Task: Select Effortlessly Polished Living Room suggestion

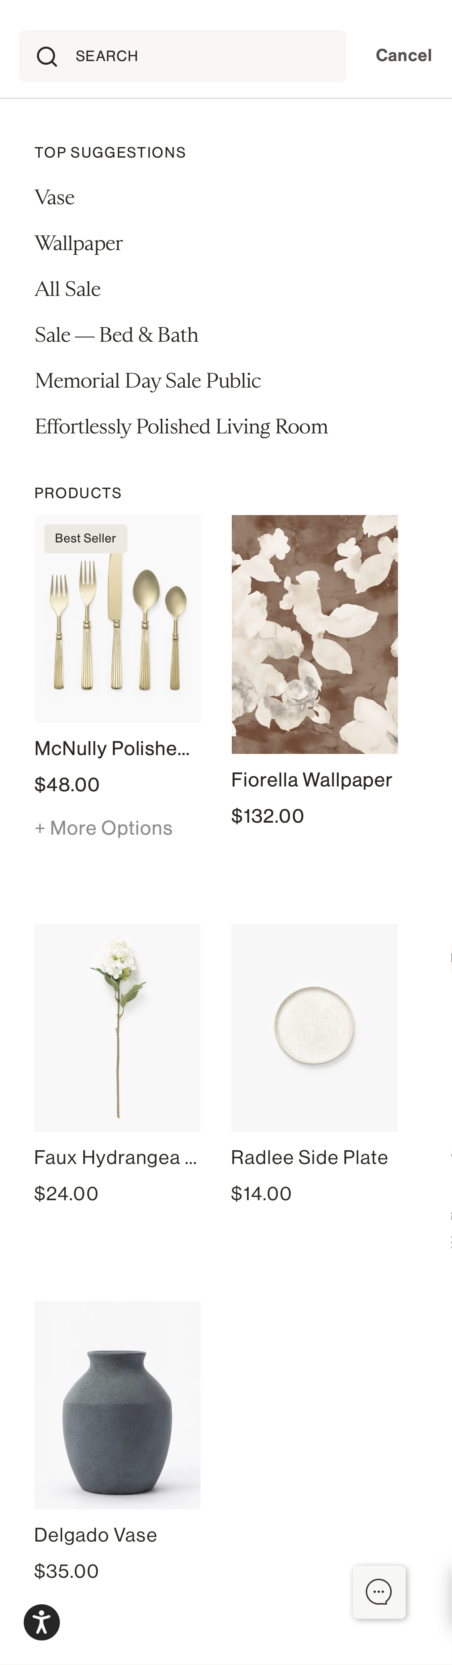Action: [x=182, y=427]
